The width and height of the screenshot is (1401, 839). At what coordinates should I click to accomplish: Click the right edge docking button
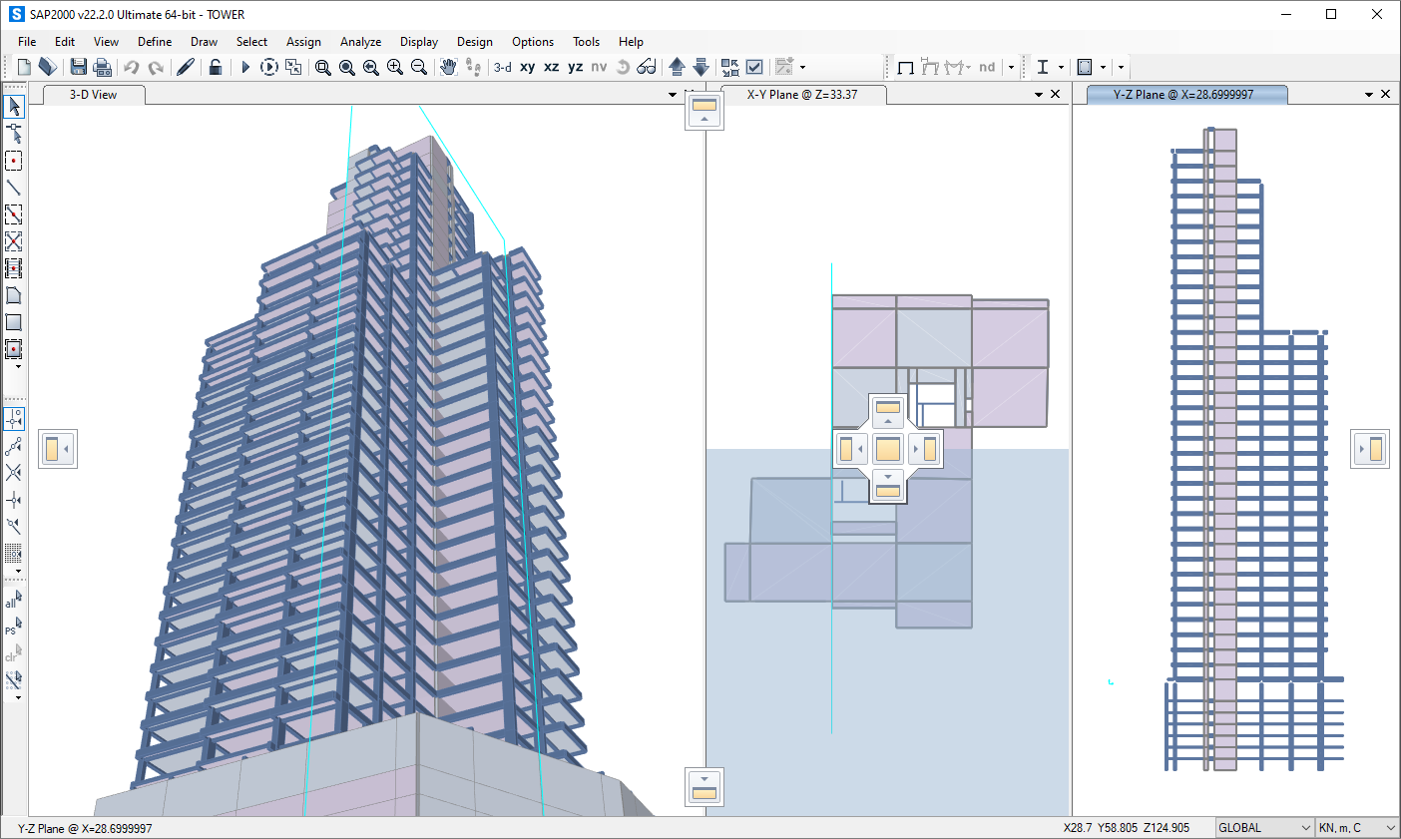1370,449
